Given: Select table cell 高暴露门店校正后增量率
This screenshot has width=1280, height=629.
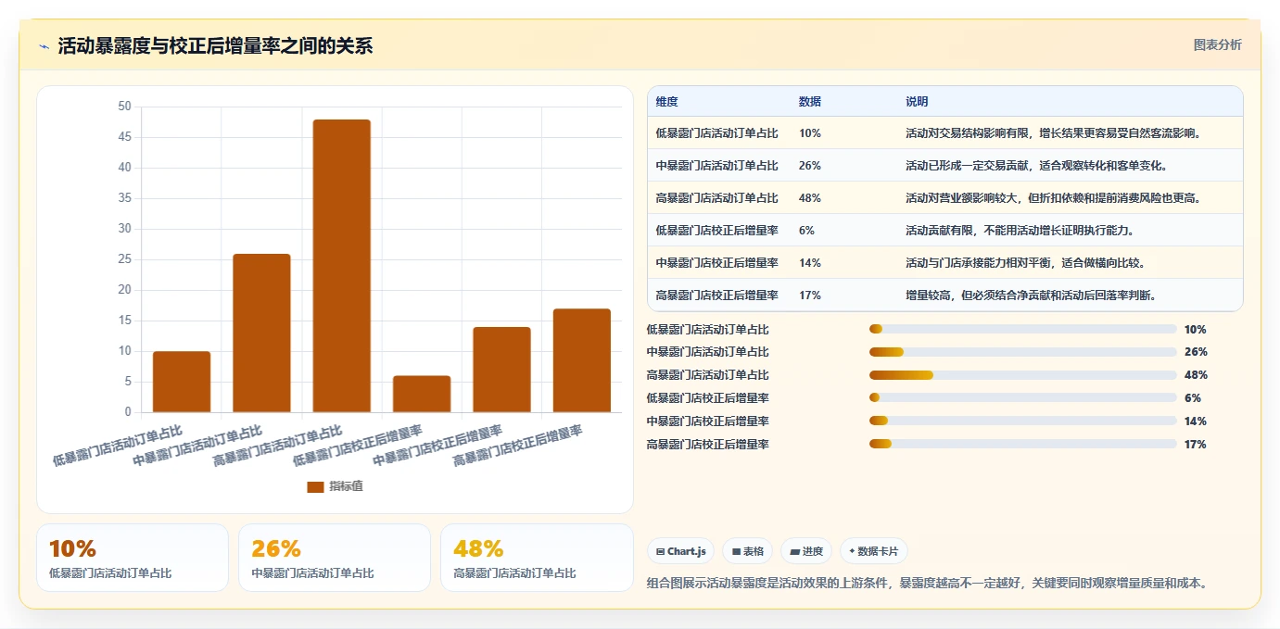Looking at the screenshot, I should tap(716, 296).
